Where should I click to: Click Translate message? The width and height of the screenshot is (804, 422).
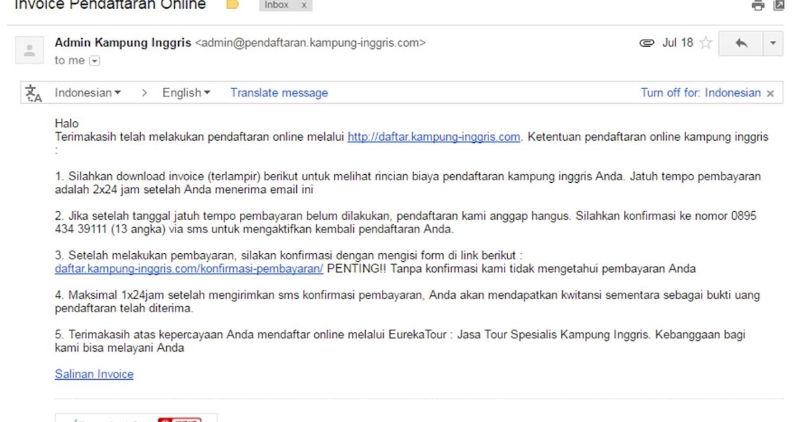tap(279, 93)
